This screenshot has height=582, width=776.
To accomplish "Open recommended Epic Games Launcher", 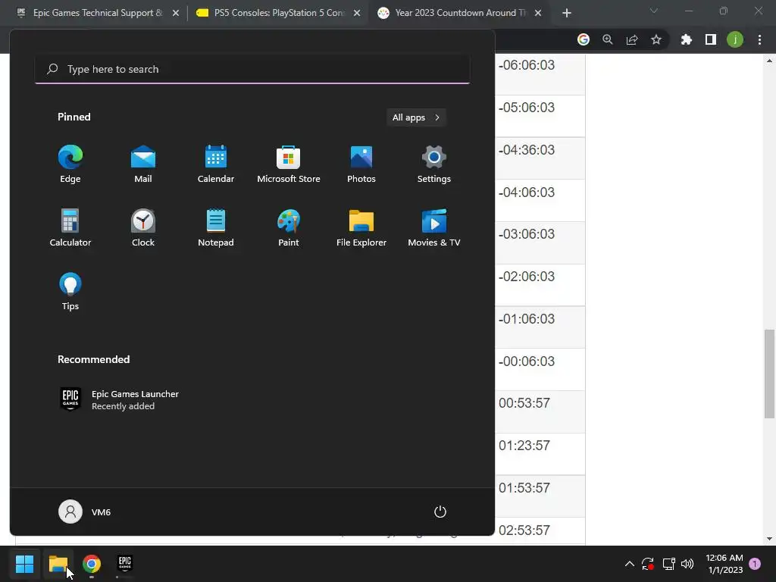I will click(x=119, y=399).
